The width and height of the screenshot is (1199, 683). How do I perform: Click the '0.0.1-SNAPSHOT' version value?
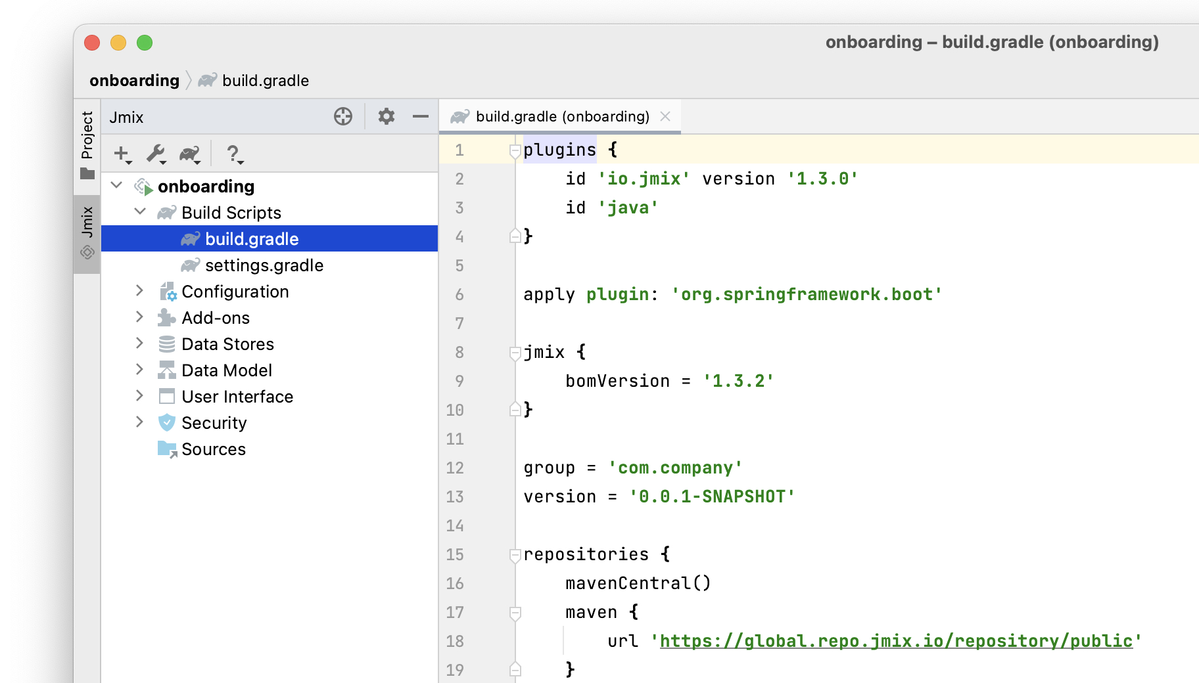pyautogui.click(x=713, y=496)
